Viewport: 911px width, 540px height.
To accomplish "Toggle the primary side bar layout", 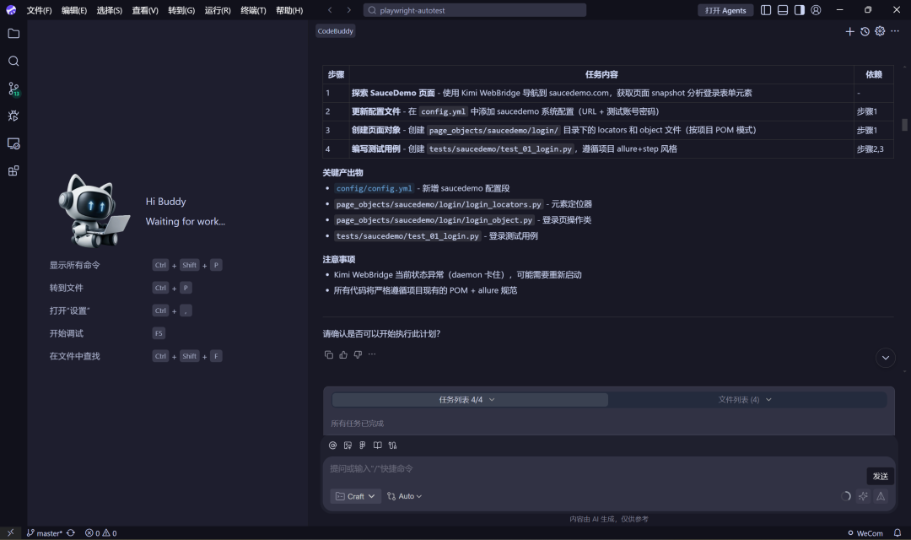I will 766,10.
